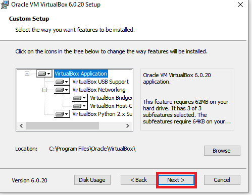This screenshot has height=196, width=252.
Task: Select the VirtualBox Networking tree item
Action: [x=99, y=90]
